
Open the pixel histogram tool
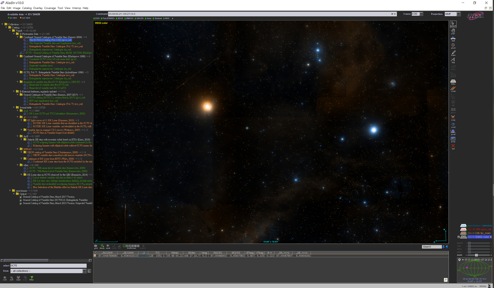(x=453, y=132)
